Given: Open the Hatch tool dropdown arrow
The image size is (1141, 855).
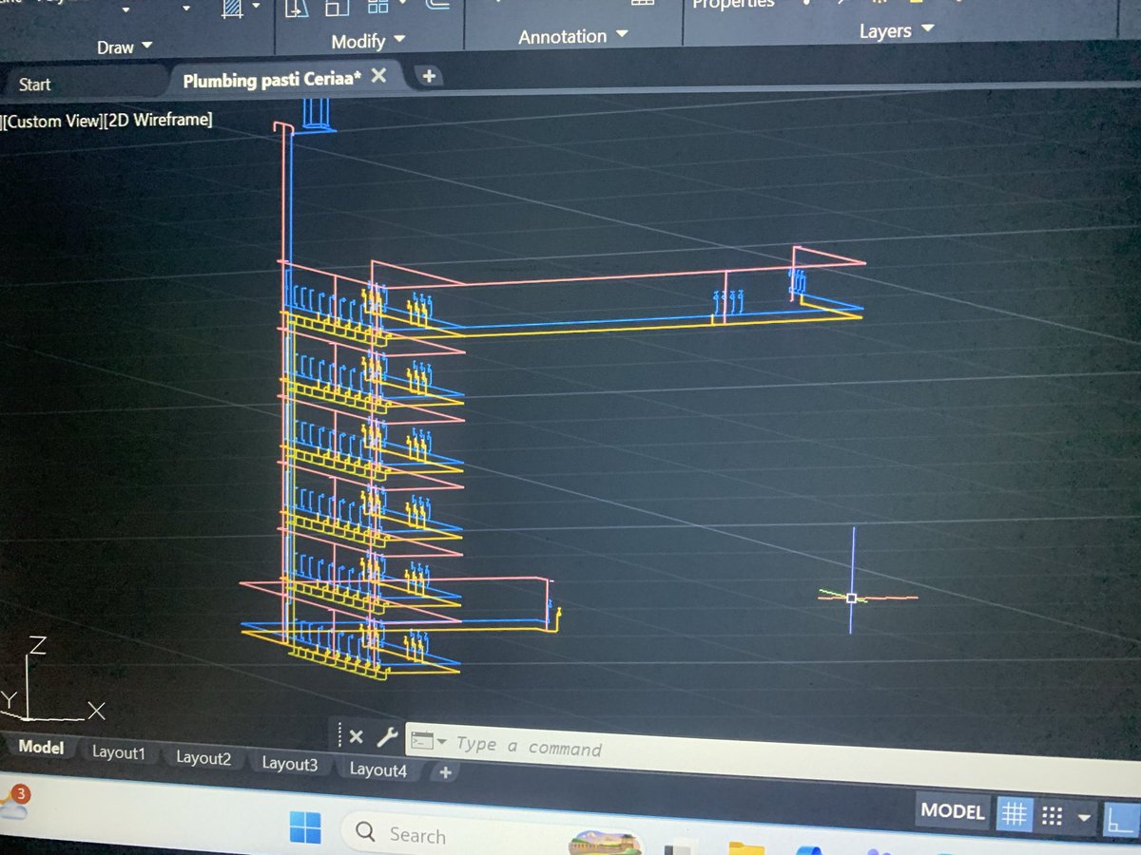Looking at the screenshot, I should point(255,7).
